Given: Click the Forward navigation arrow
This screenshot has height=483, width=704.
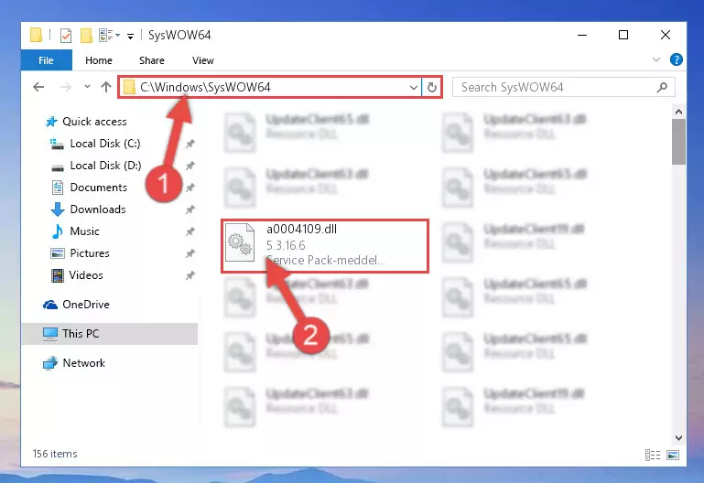Looking at the screenshot, I should 66,87.
